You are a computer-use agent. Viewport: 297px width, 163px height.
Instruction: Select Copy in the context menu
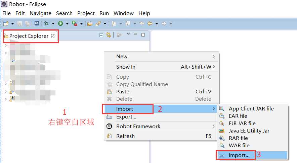pos(161,77)
